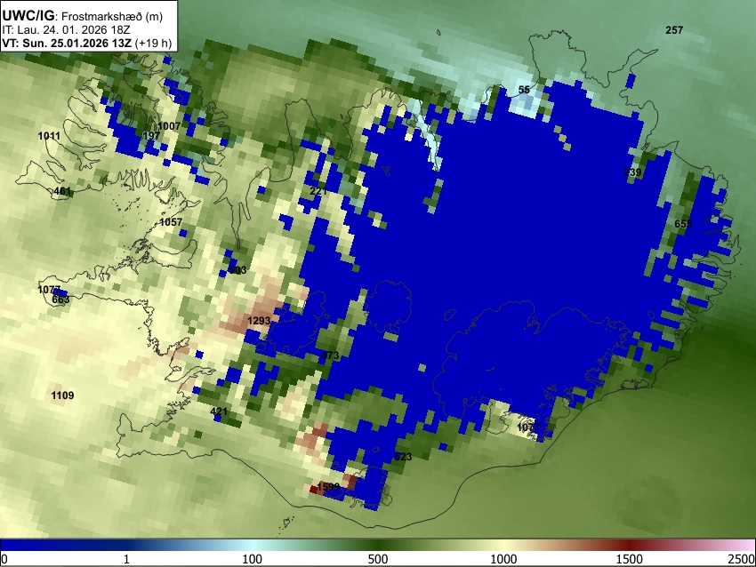756x567 pixels.
Task: Click the 1293 map value
Action: tap(259, 320)
